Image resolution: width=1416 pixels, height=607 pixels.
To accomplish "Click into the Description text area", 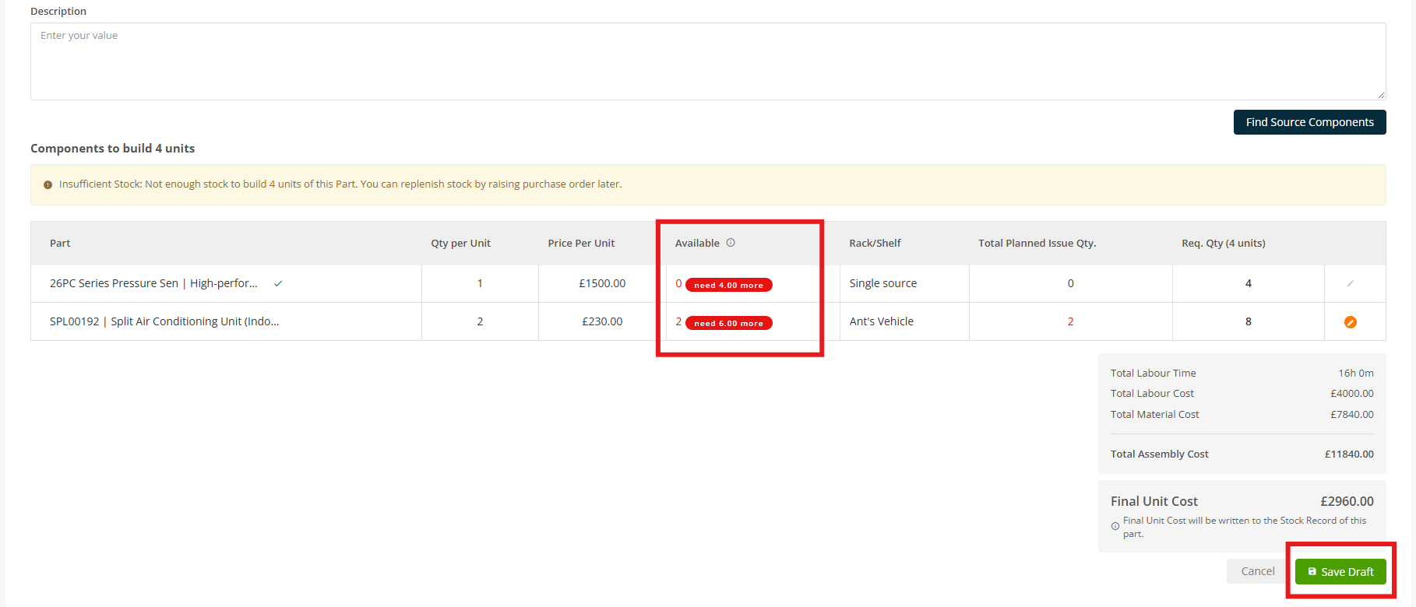I will coord(708,61).
